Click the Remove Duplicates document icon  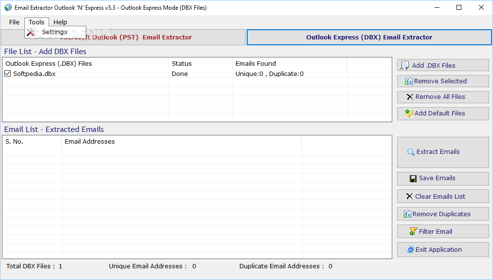407,214
